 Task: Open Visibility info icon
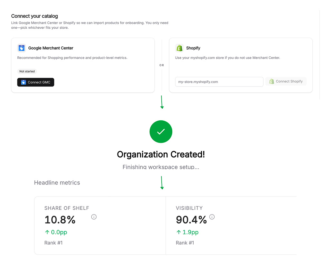pos(212,217)
